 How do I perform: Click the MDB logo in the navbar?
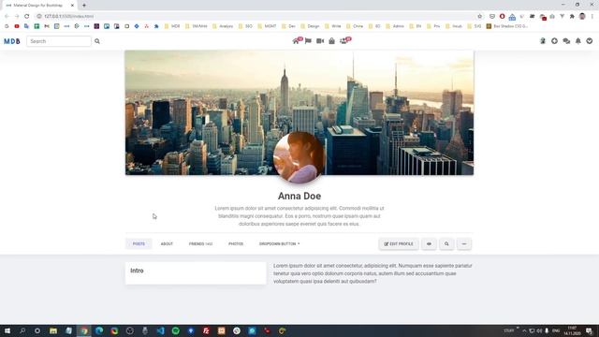tap(12, 41)
